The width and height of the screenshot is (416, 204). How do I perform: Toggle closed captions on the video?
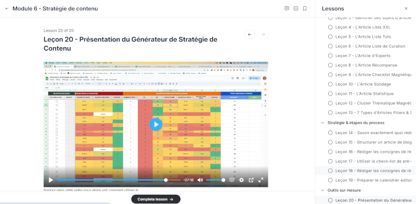coord(231,180)
